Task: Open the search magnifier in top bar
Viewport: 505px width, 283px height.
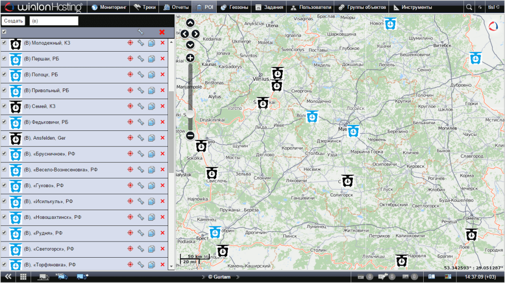Action: [469, 7]
